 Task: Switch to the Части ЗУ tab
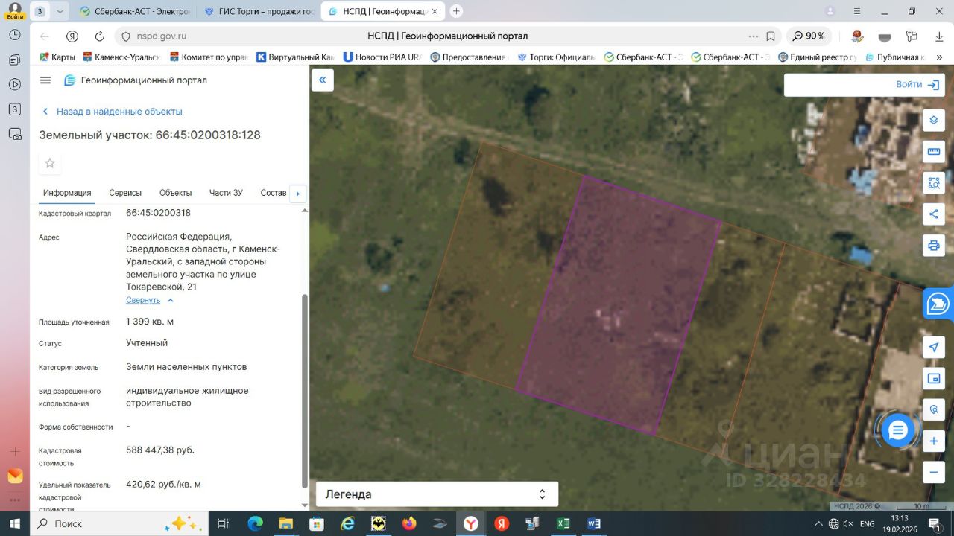coord(226,193)
